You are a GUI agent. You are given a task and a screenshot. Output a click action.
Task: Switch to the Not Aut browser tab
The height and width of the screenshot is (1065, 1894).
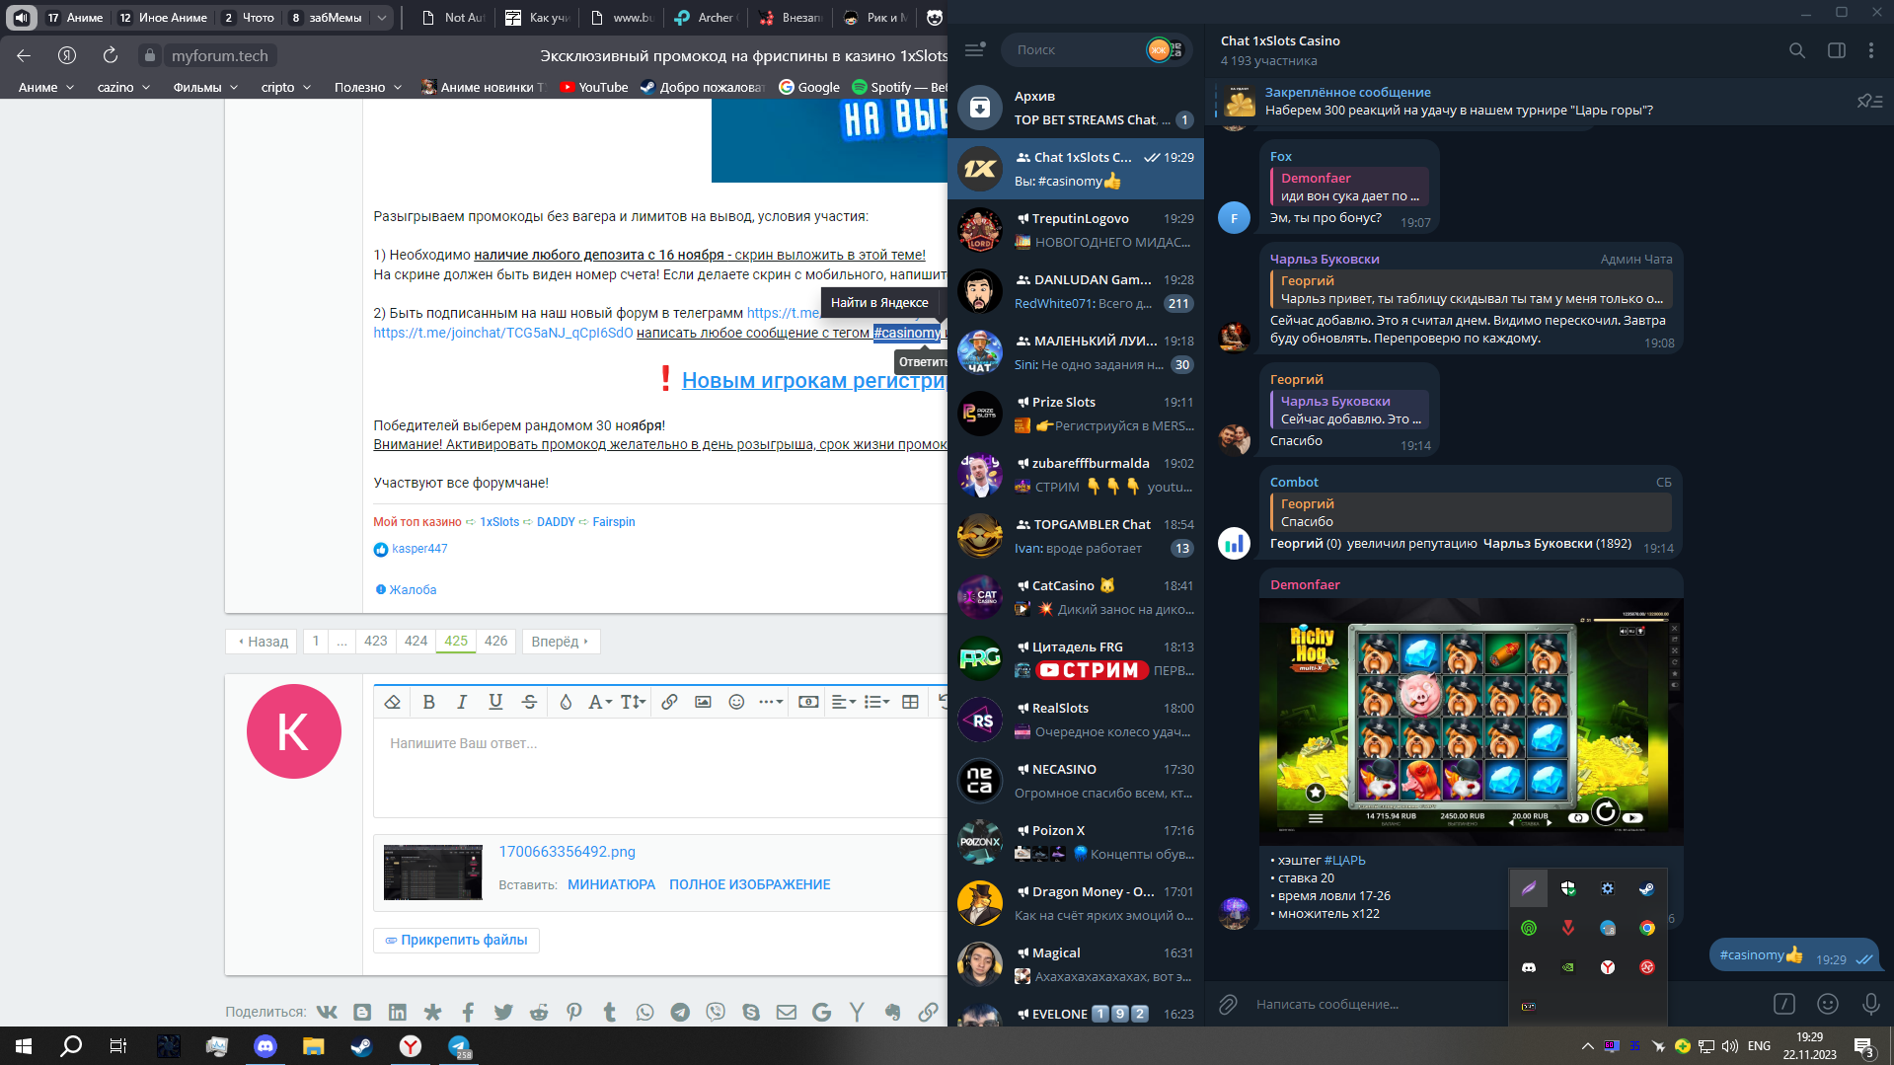[x=453, y=17]
